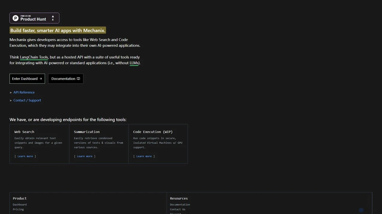The height and width of the screenshot is (214, 382).
Task: Click the 'Easily obtain relevant text' description
Action: [38, 143]
